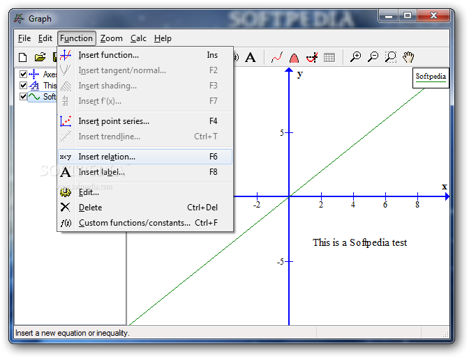
Task: Click the y axis label on graph
Action: (299, 74)
